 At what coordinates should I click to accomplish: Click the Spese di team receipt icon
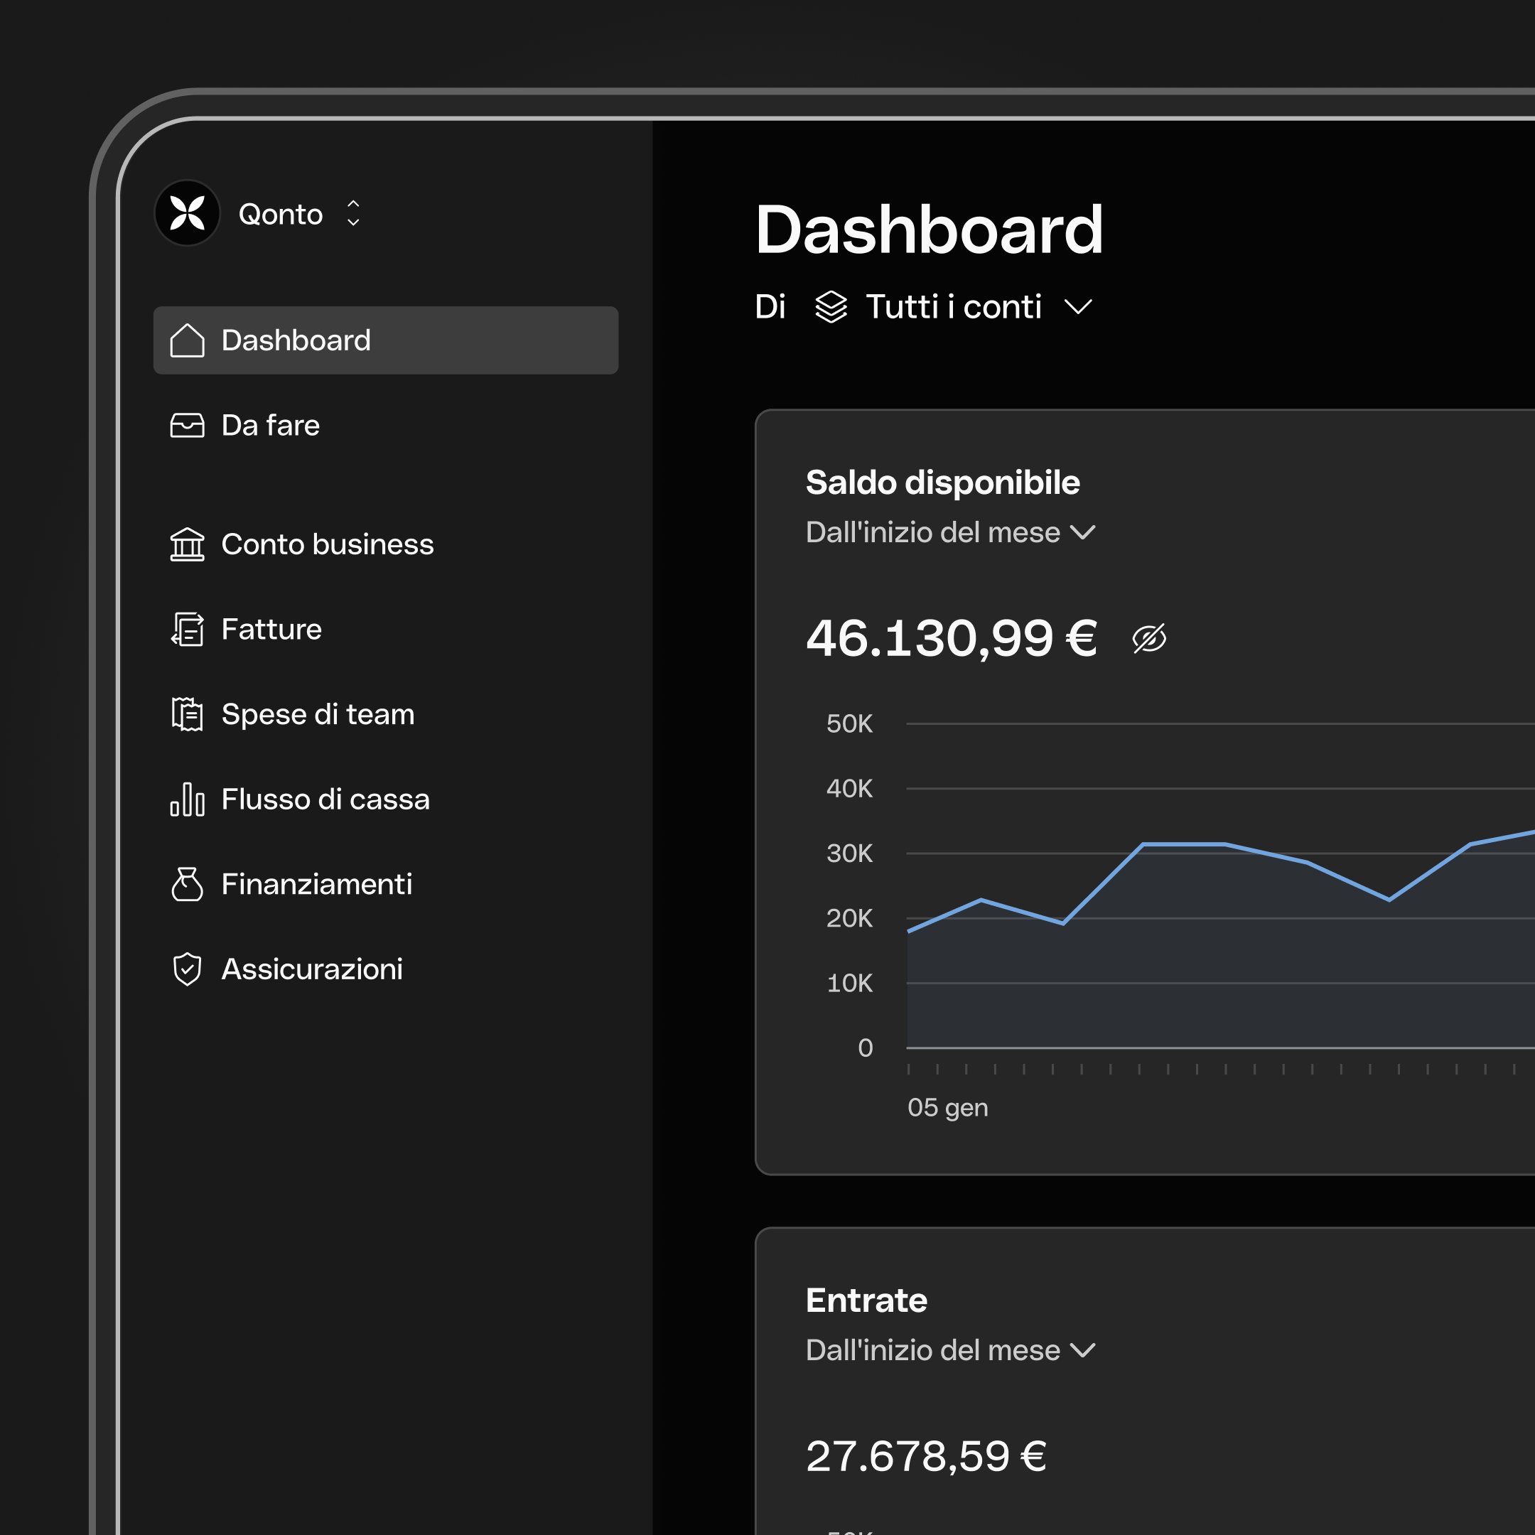point(188,714)
